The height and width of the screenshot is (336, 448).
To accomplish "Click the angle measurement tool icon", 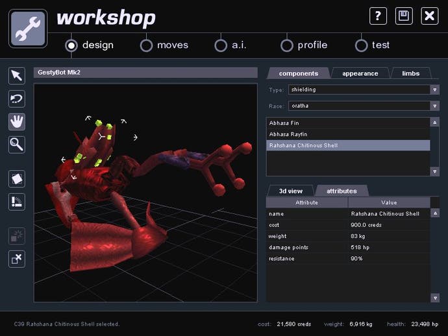I will tap(17, 202).
